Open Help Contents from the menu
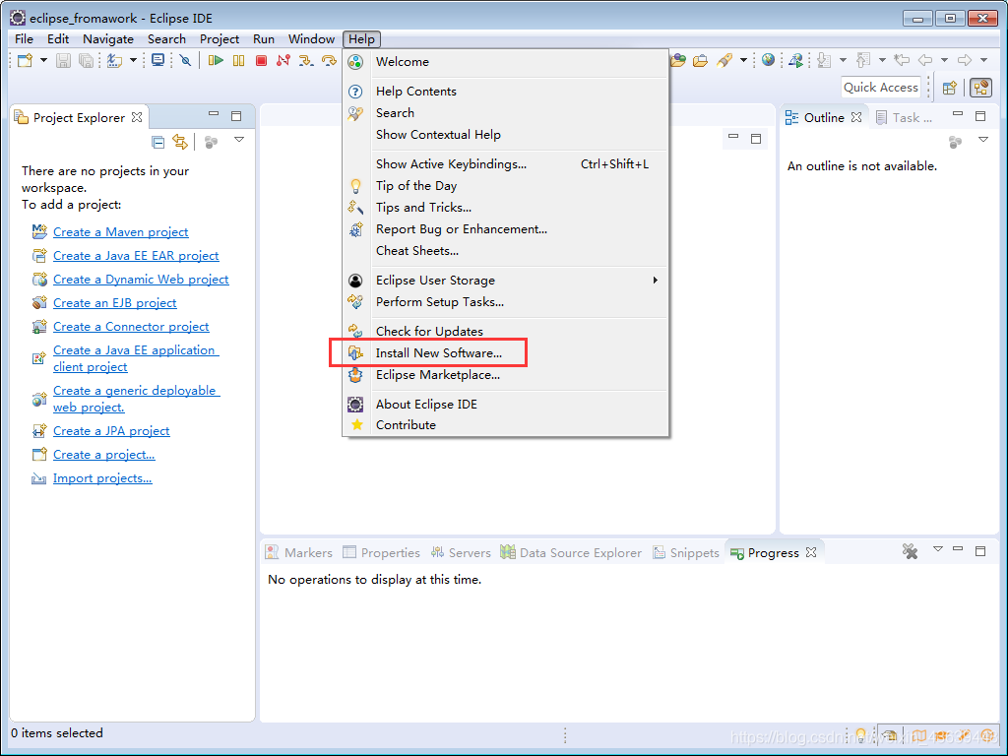The image size is (1008, 756). click(506, 92)
